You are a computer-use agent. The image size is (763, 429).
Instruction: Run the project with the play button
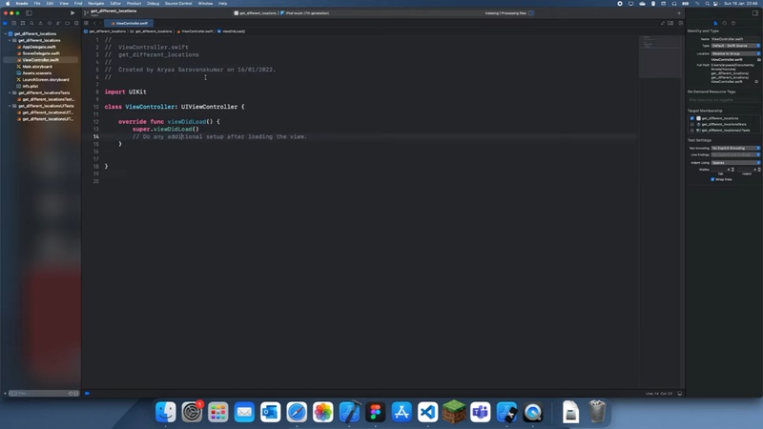coord(72,13)
